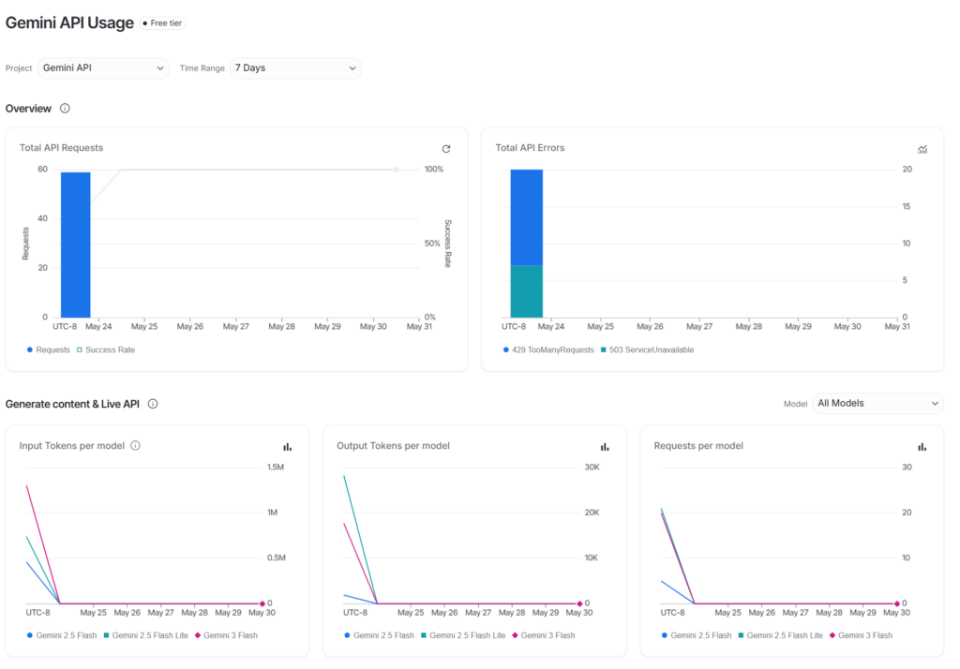
Task: Click the teal 503 segment of errors bar
Action: [x=527, y=291]
